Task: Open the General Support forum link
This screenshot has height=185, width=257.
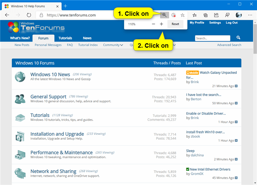Action: tap(48, 97)
